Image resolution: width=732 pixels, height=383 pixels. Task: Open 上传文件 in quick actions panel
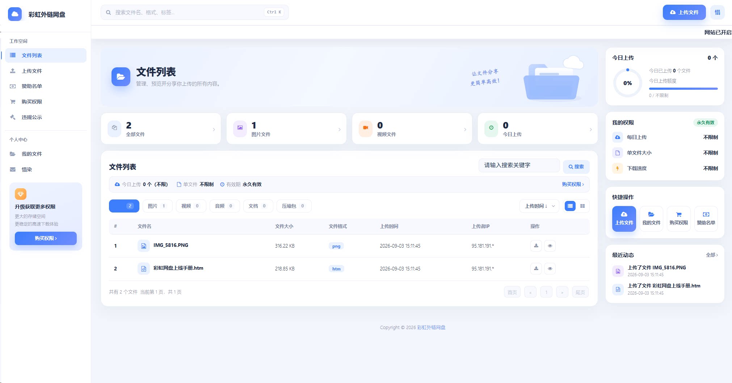624,219
